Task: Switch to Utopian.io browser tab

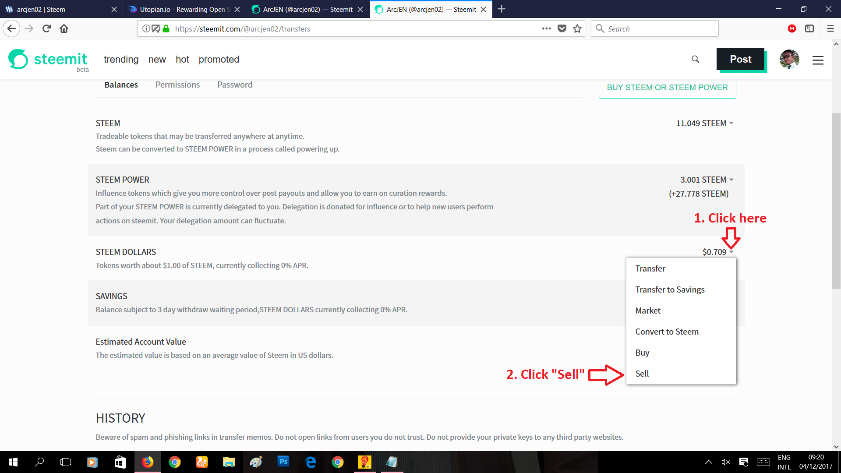Action: 184,9
